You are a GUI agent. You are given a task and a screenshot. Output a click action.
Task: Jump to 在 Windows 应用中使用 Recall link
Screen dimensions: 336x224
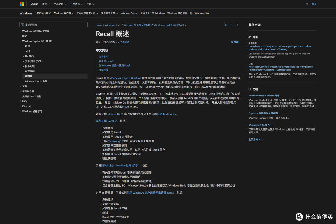[x=114, y=66]
